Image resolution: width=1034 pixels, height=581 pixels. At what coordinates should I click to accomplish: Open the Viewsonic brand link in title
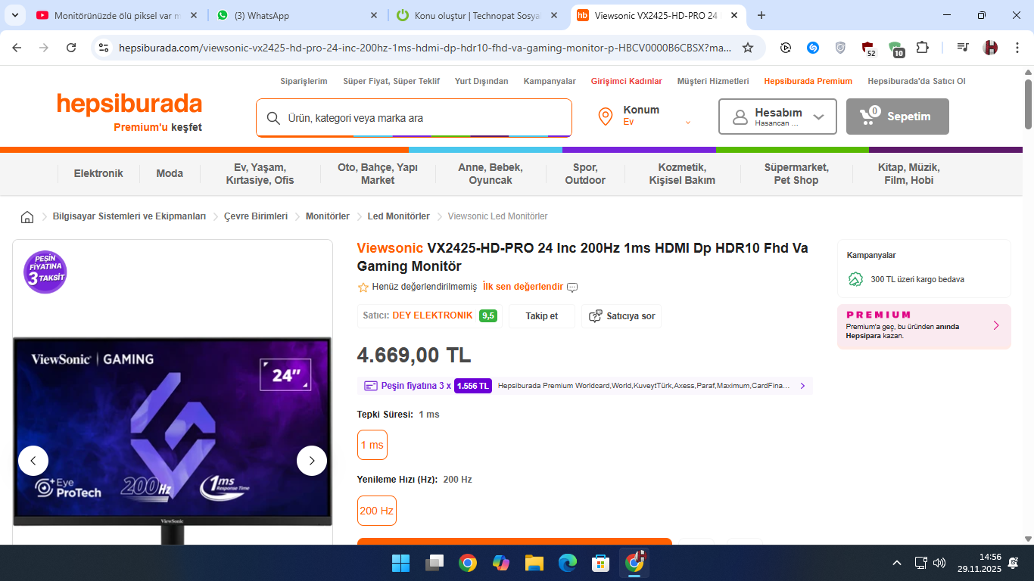(x=390, y=248)
